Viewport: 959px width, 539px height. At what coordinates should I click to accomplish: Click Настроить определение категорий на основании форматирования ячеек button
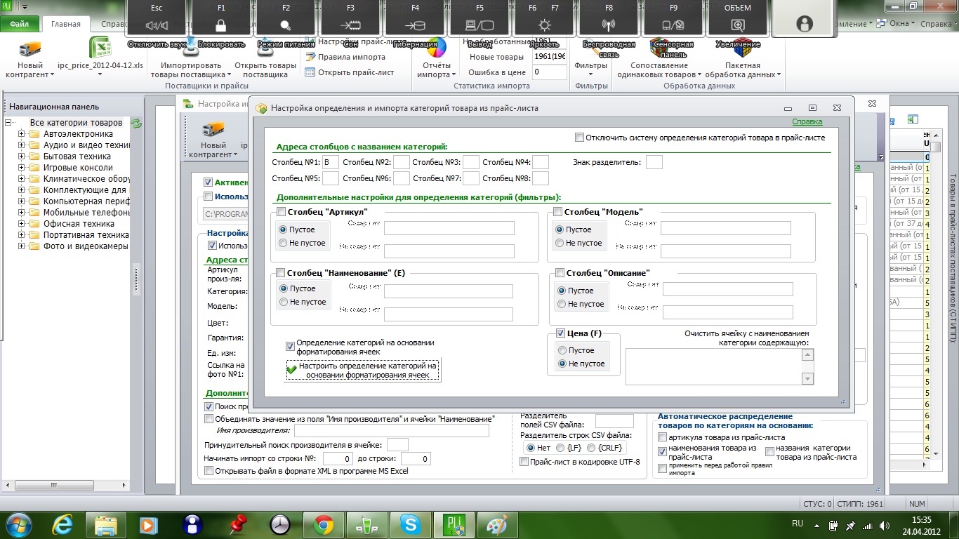(362, 371)
